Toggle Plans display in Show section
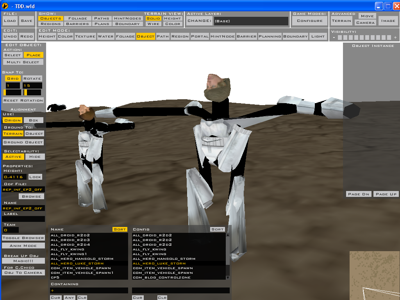This screenshot has height=300, width=400. pyautogui.click(x=102, y=24)
